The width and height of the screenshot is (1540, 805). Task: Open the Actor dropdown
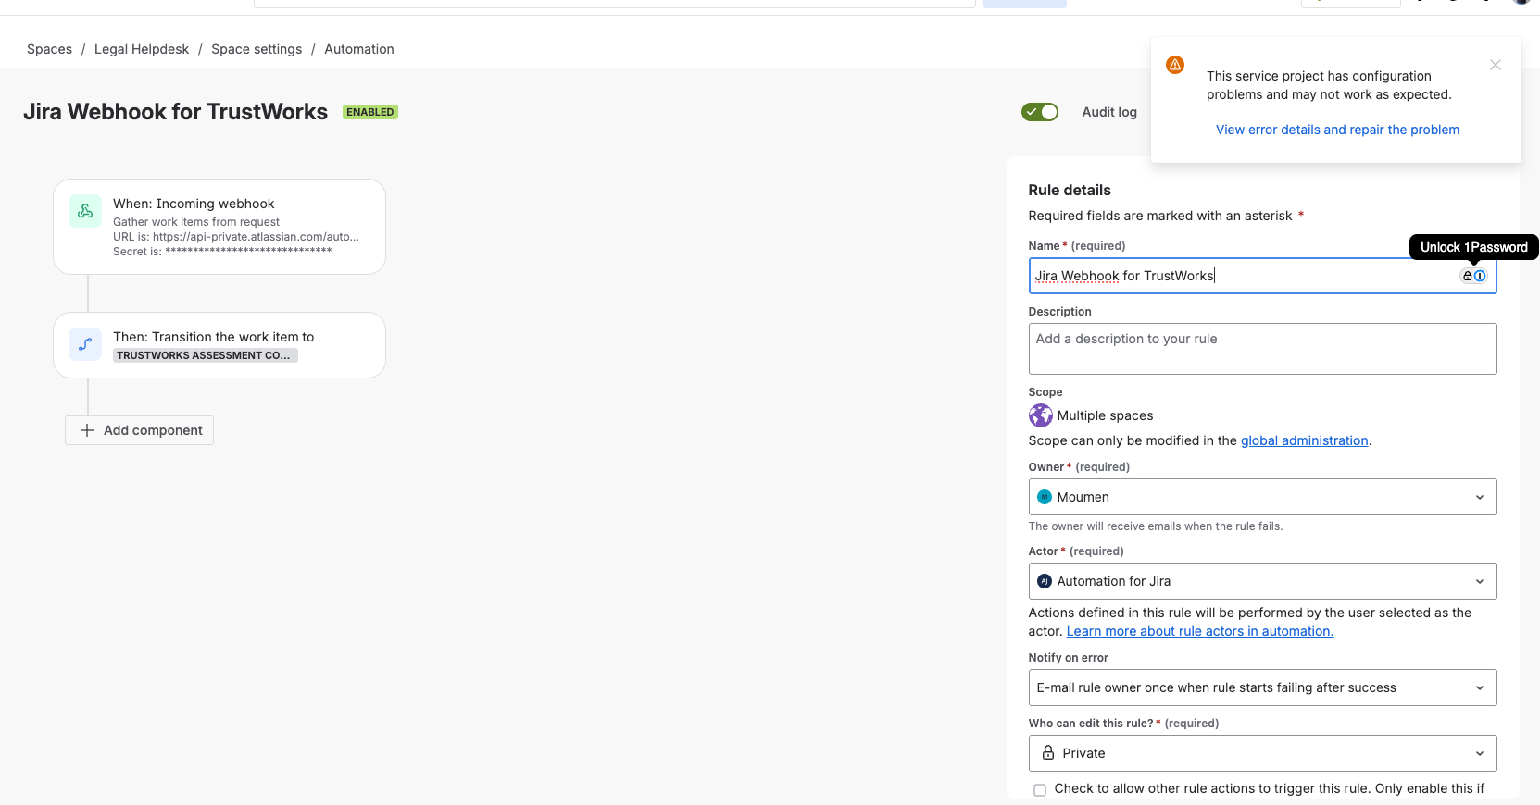coord(1262,581)
